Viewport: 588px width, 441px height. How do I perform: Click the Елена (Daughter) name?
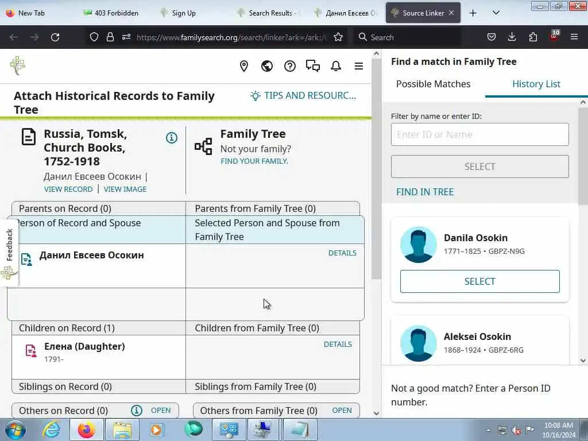click(84, 346)
